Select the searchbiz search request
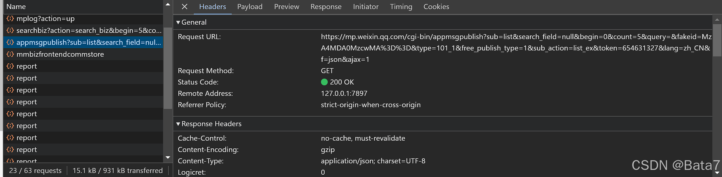The width and height of the screenshot is (722, 177). click(x=85, y=31)
